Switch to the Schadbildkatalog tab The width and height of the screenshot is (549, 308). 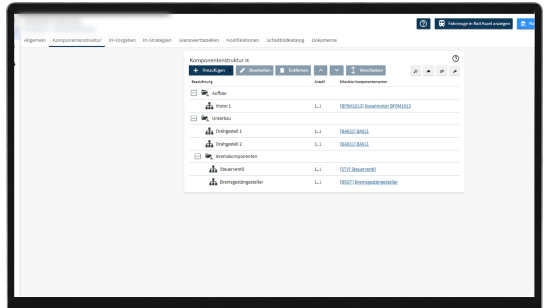pos(285,40)
